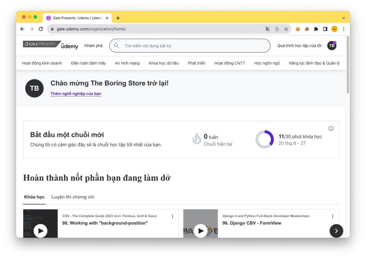Open the Khám phá menu
The height and width of the screenshot is (259, 366).
click(93, 46)
